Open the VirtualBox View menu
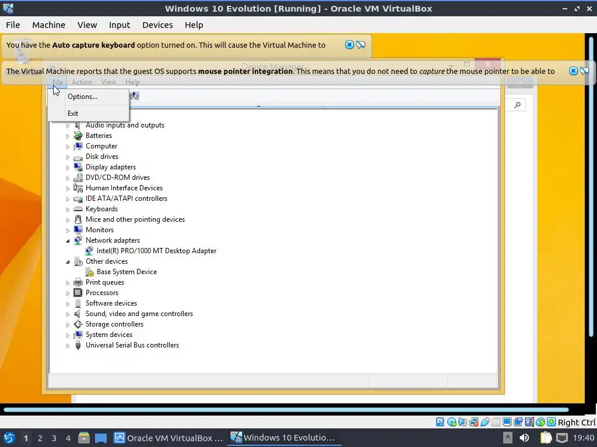This screenshot has height=447, width=597. point(87,25)
